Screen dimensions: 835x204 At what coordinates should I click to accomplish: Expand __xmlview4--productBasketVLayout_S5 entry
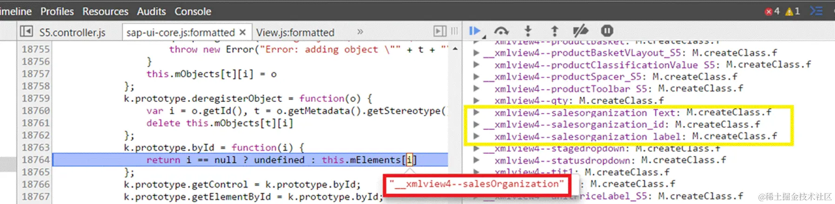[476, 53]
